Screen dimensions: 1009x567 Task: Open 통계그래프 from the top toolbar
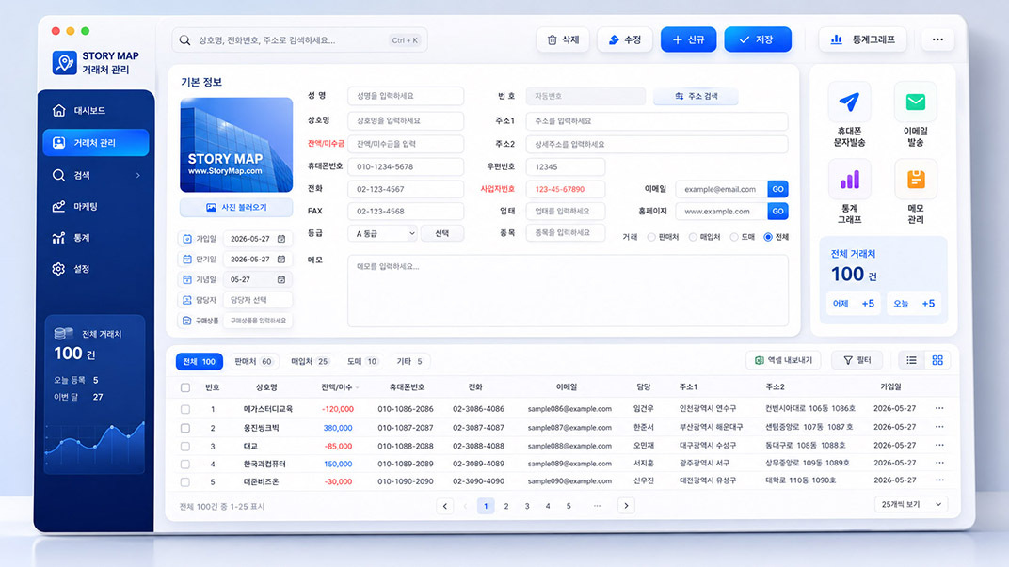coord(863,39)
